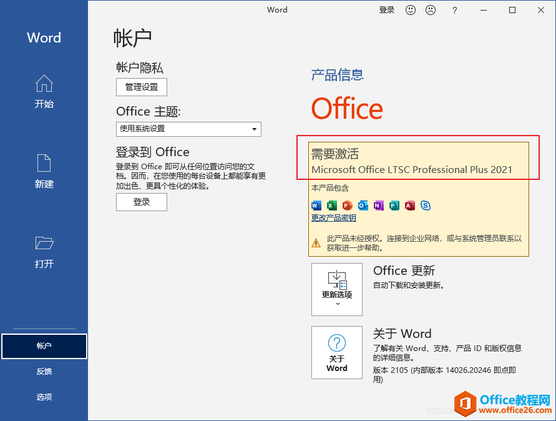Click the 登录 button to sign in
Screen dimensions: 556x421
click(x=141, y=202)
